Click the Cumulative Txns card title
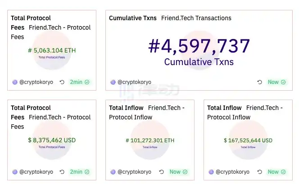This screenshot has height=184, width=299. click(133, 18)
